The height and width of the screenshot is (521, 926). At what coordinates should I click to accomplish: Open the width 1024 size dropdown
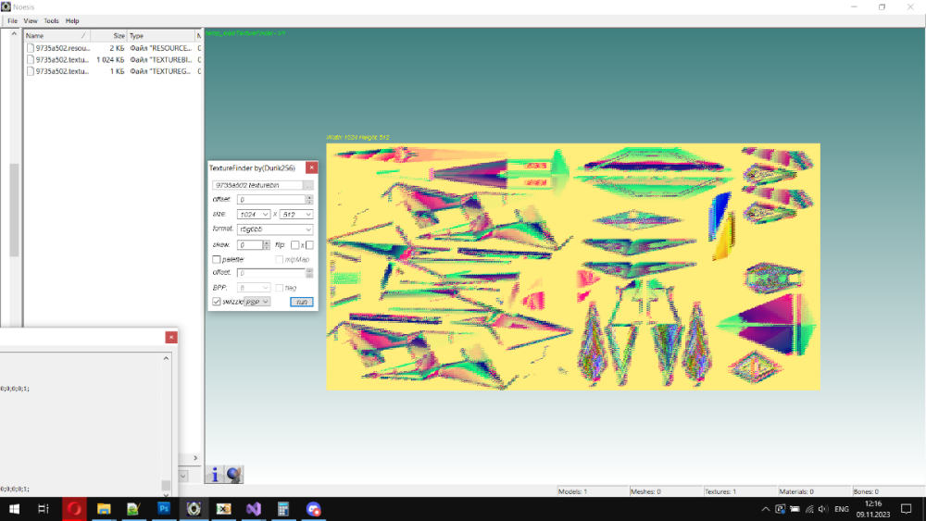pos(254,214)
